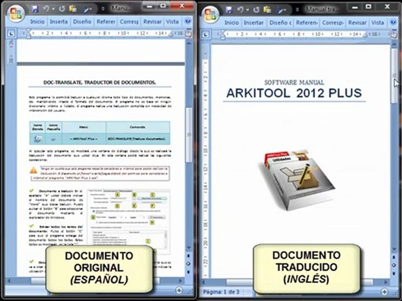Click scroll down arrow in left window
The image size is (402, 301).
pyautogui.click(x=189, y=247)
